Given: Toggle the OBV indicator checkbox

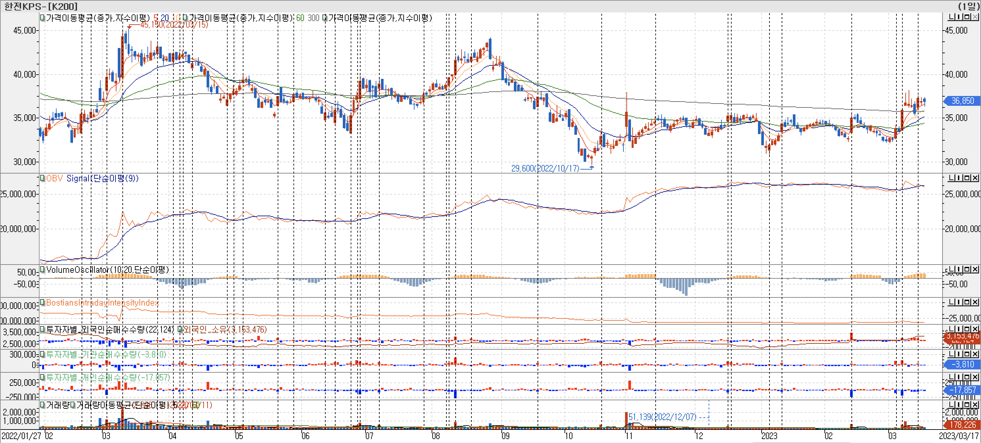Looking at the screenshot, I should pos(43,178).
